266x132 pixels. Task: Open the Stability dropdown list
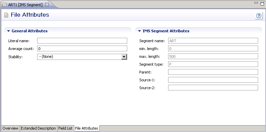[124, 57]
